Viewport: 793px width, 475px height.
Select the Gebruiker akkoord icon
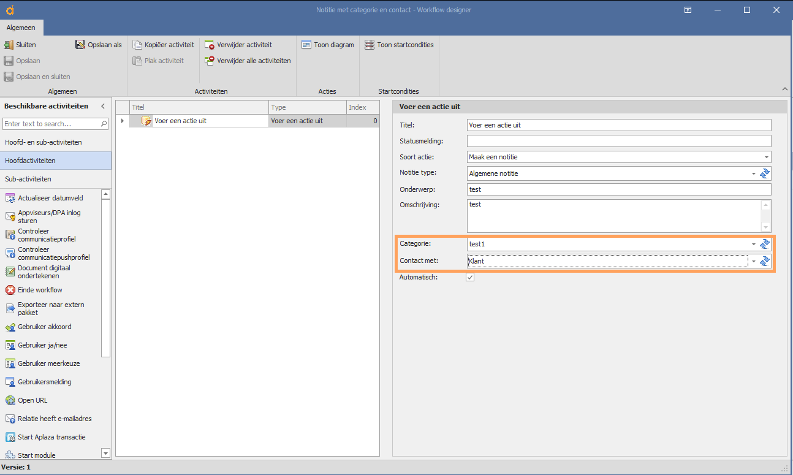tap(10, 327)
